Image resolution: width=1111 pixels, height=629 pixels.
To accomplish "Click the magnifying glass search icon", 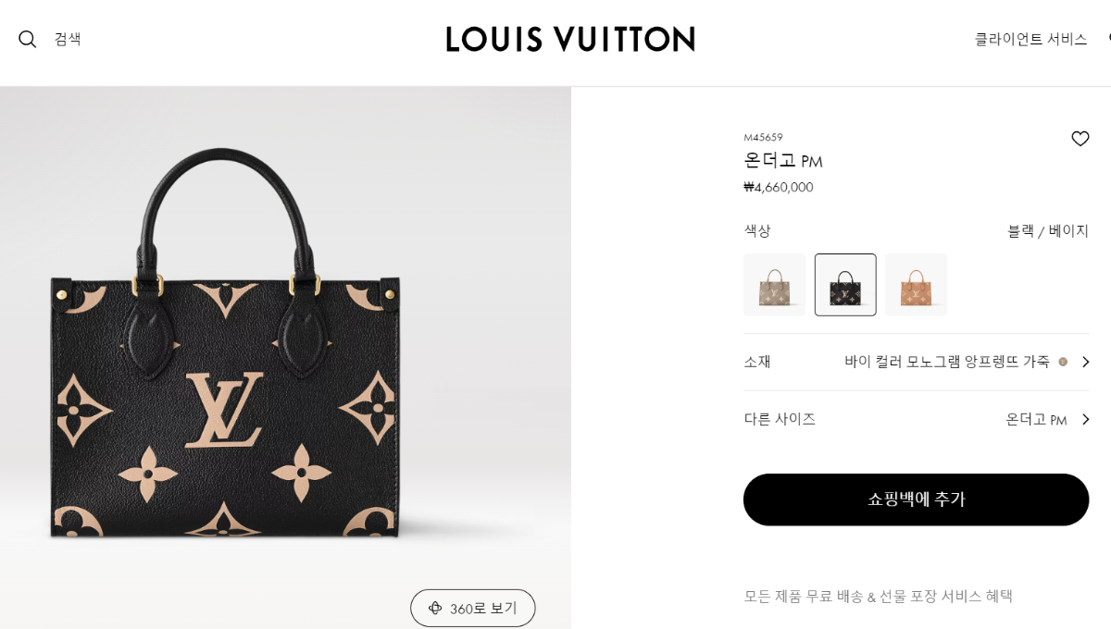I will (28, 39).
